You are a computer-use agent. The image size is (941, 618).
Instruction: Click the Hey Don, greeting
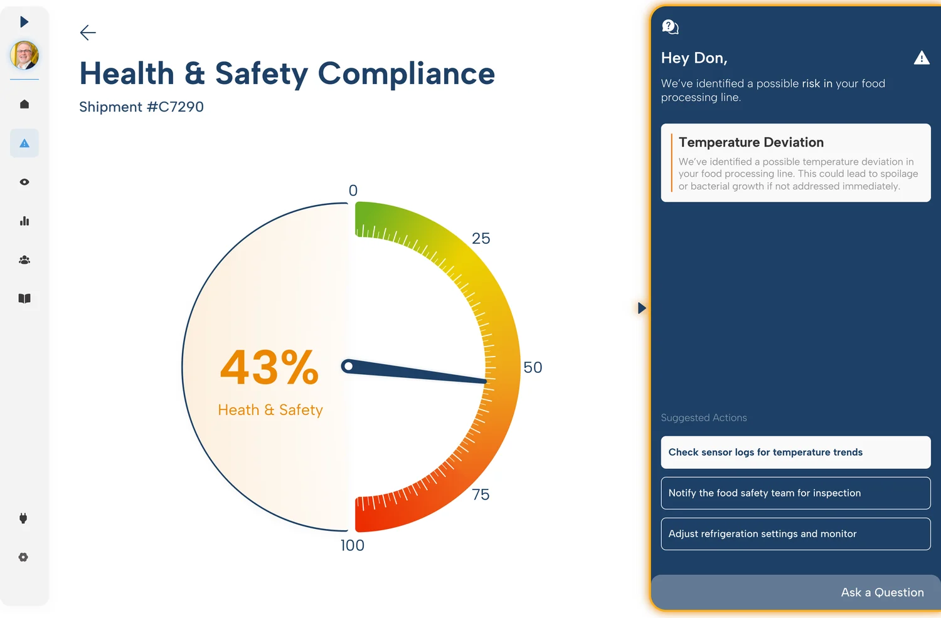[x=694, y=58]
